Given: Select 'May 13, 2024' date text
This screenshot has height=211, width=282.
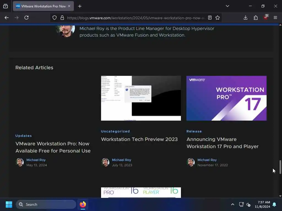Looking at the screenshot, I should (x=37, y=165).
